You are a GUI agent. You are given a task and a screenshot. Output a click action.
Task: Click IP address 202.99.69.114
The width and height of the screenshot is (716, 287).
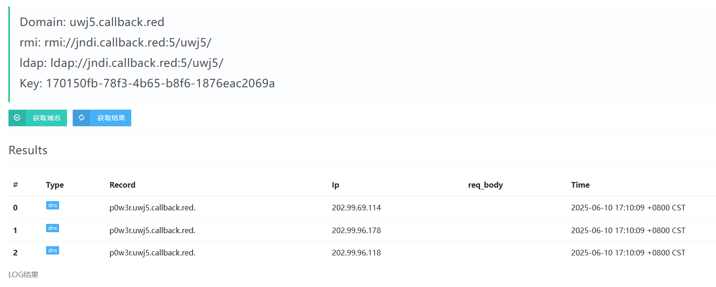(x=356, y=208)
